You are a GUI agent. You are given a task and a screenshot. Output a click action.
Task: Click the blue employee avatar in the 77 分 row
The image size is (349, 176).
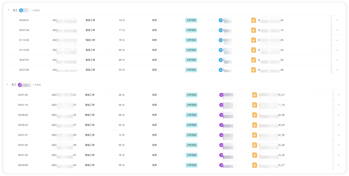point(221,30)
